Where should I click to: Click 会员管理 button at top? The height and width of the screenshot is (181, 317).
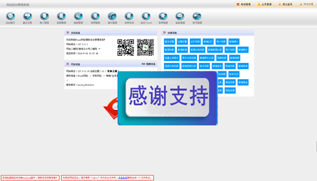265,4
